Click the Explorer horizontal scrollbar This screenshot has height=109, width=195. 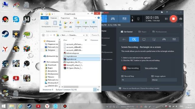[71, 87]
